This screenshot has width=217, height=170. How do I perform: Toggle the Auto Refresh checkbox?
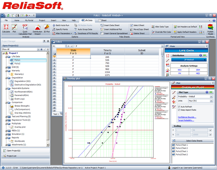tap(179, 106)
